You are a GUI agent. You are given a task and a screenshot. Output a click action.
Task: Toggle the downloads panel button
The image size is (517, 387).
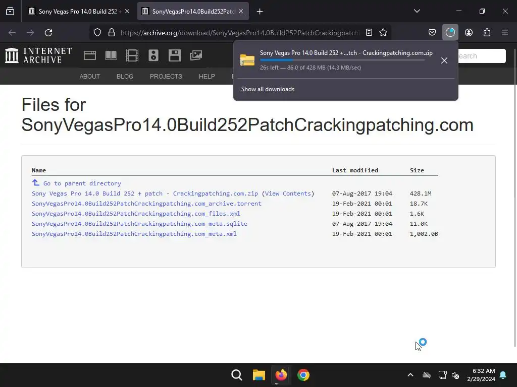tap(450, 32)
